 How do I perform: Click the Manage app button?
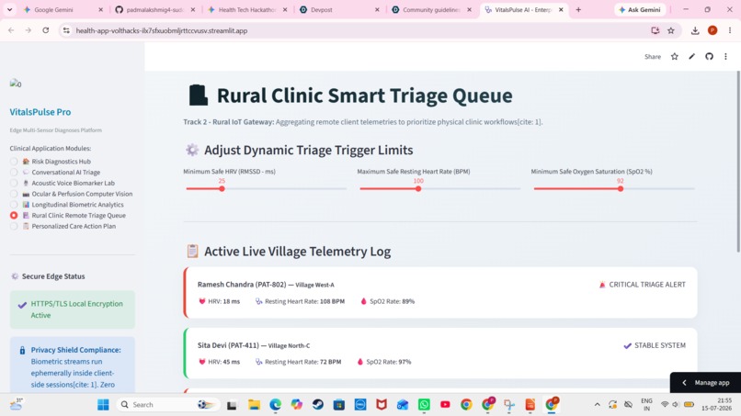[705, 382]
